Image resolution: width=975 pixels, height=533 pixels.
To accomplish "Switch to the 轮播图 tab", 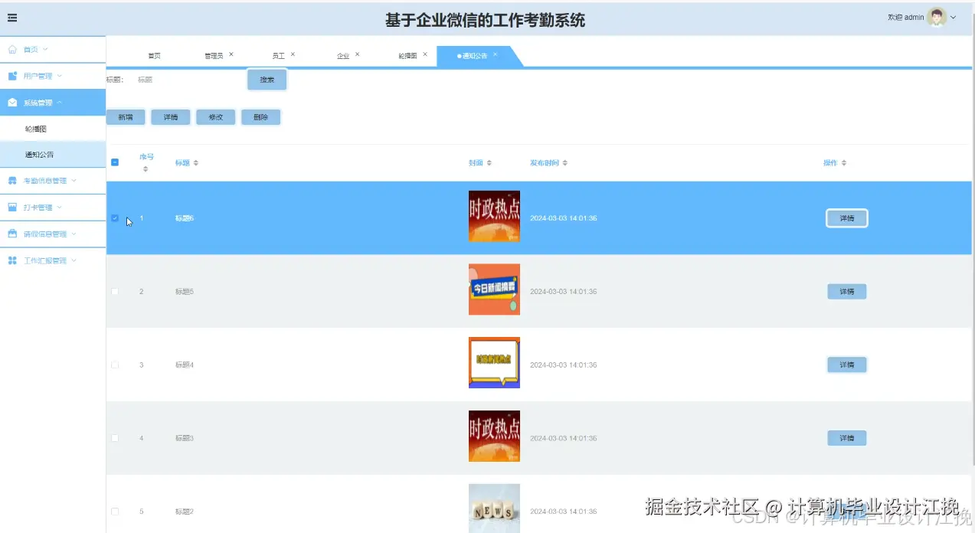I will pyautogui.click(x=407, y=56).
